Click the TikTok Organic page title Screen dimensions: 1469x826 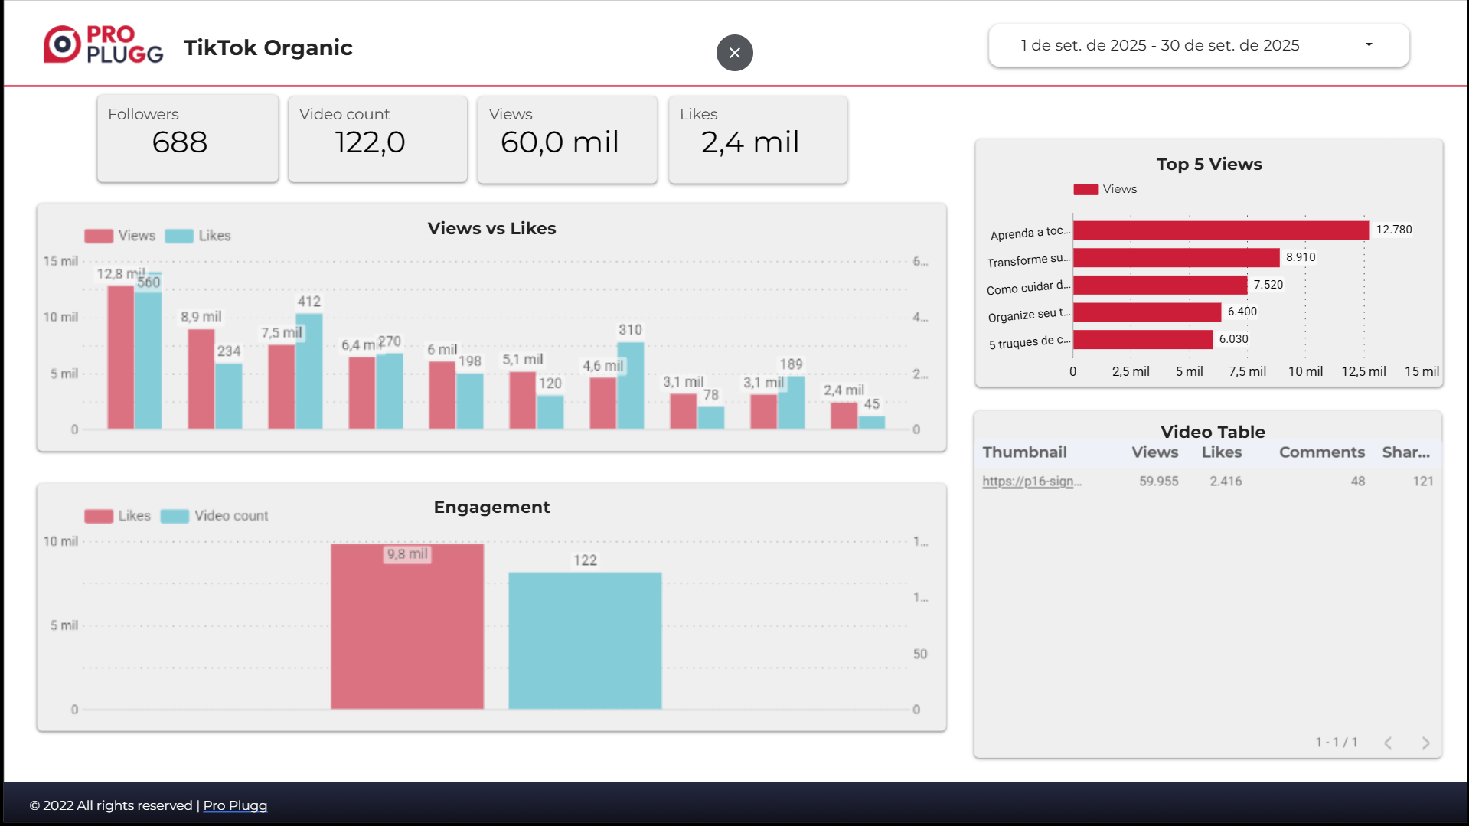[x=268, y=47]
